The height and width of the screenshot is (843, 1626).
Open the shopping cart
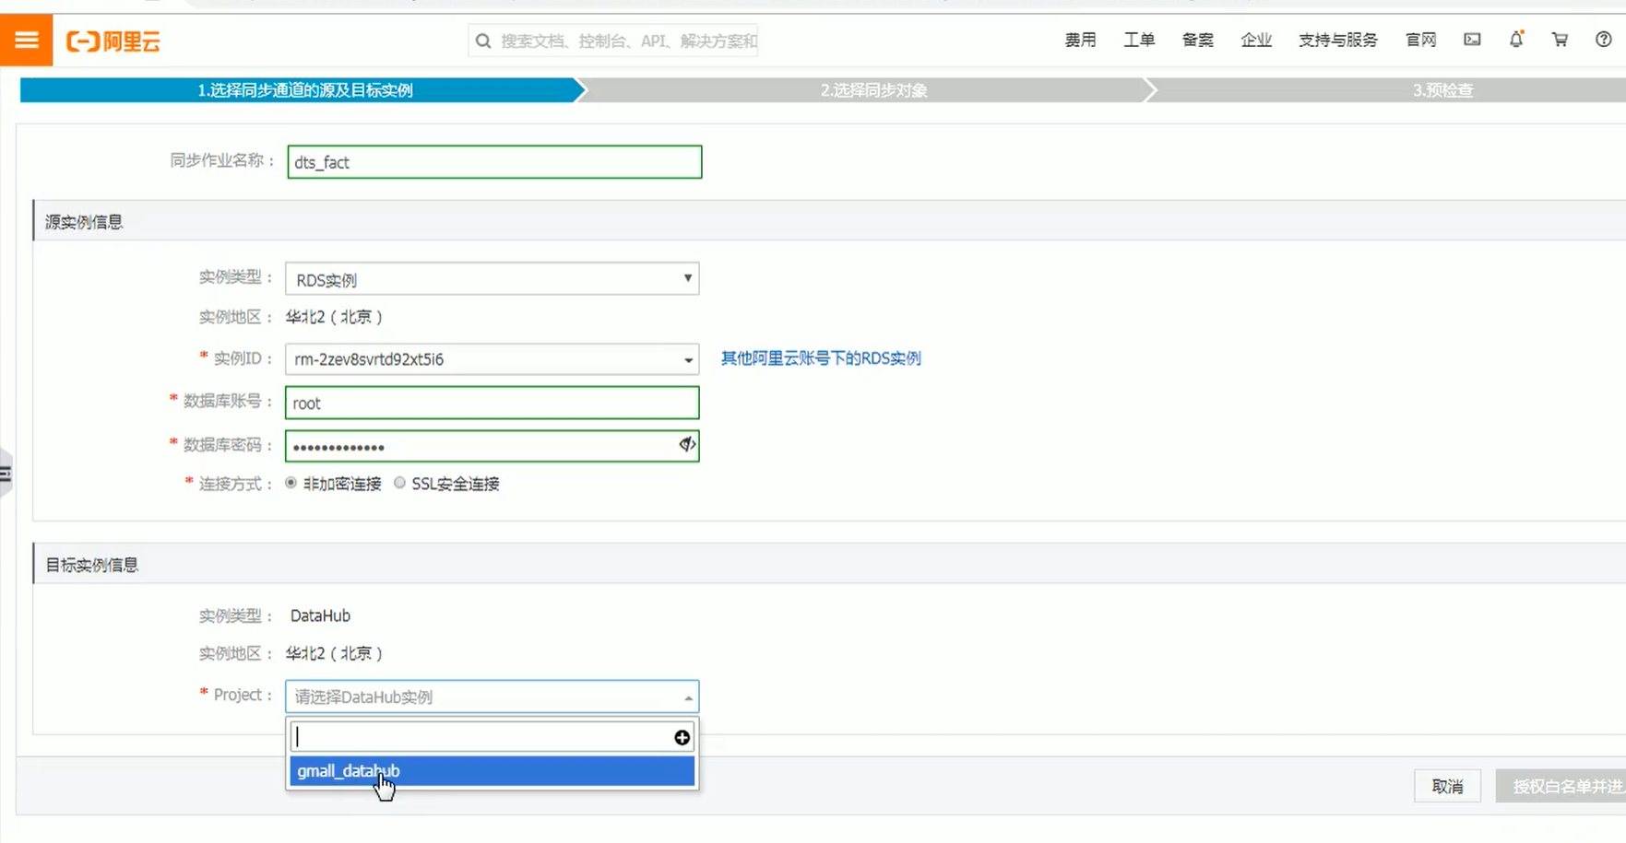pos(1559,40)
